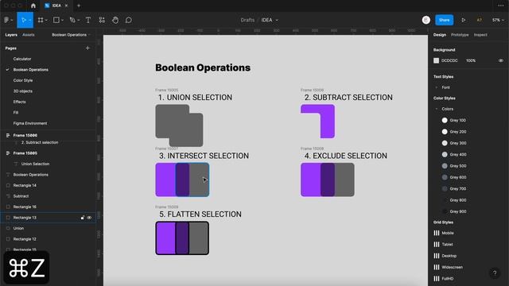Open the IDEA file name dropdown
The height and width of the screenshot is (286, 509).
(277, 20)
